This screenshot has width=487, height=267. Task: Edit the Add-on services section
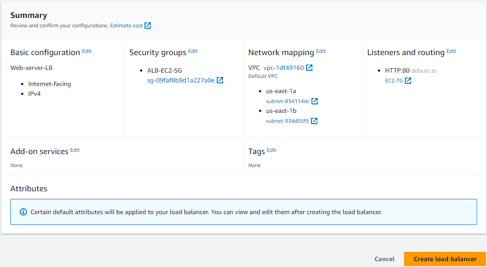[x=75, y=150]
